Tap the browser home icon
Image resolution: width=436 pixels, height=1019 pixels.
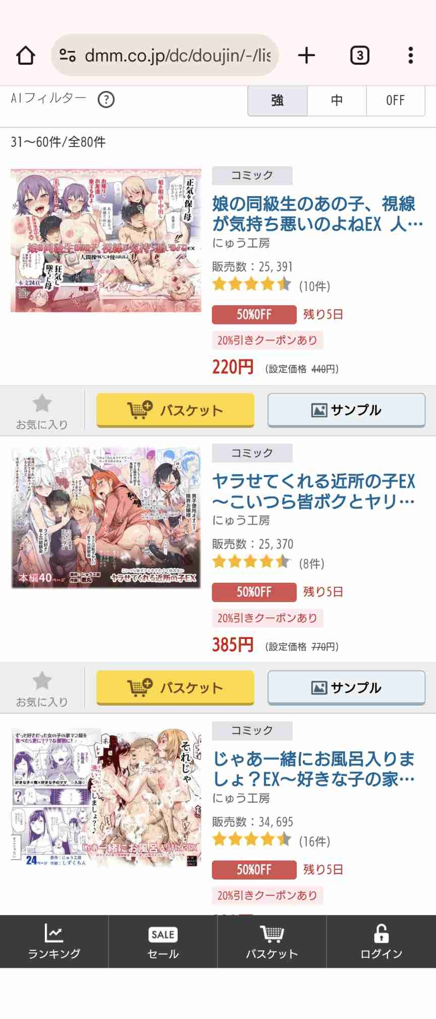(x=26, y=56)
